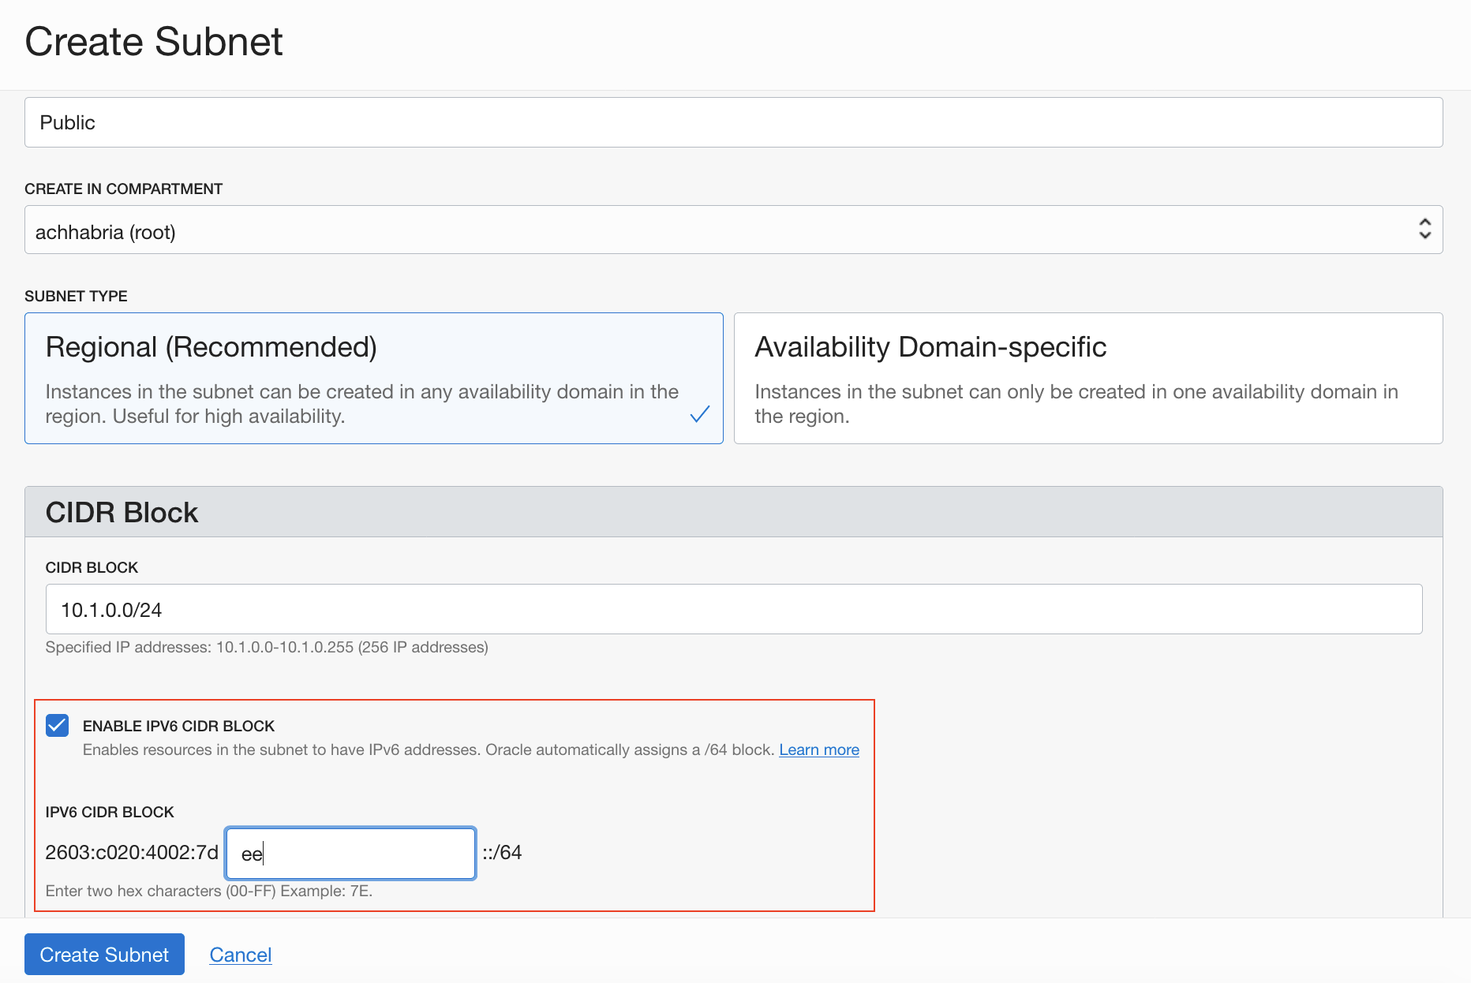Click the compartment dropdown arrows icon

(x=1424, y=229)
